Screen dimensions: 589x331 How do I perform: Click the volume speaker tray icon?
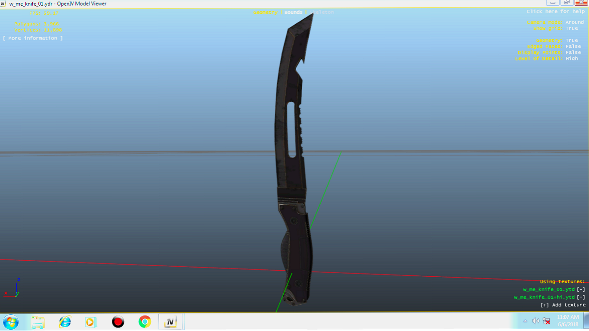[536, 321]
